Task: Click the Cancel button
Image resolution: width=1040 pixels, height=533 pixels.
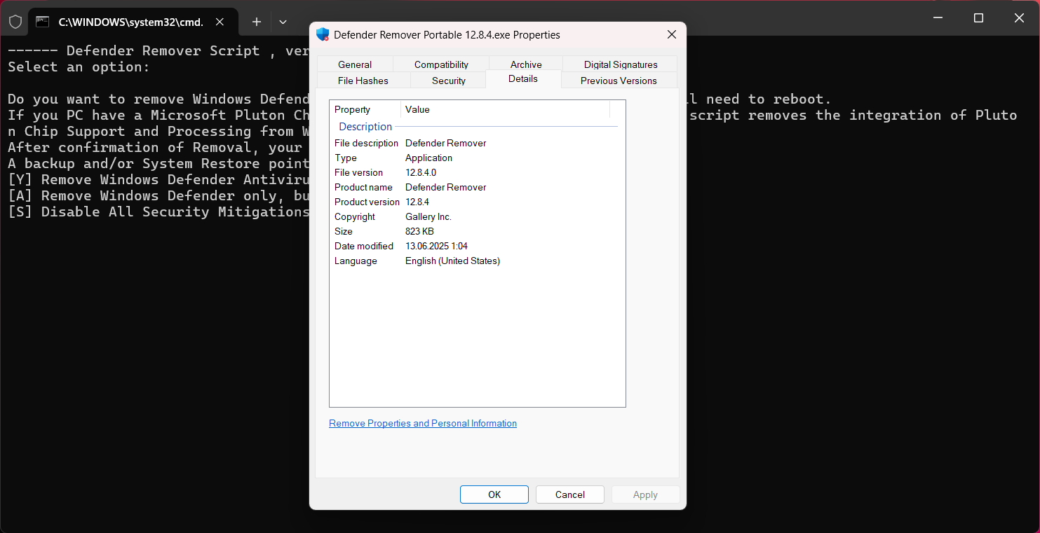Action: click(x=570, y=494)
